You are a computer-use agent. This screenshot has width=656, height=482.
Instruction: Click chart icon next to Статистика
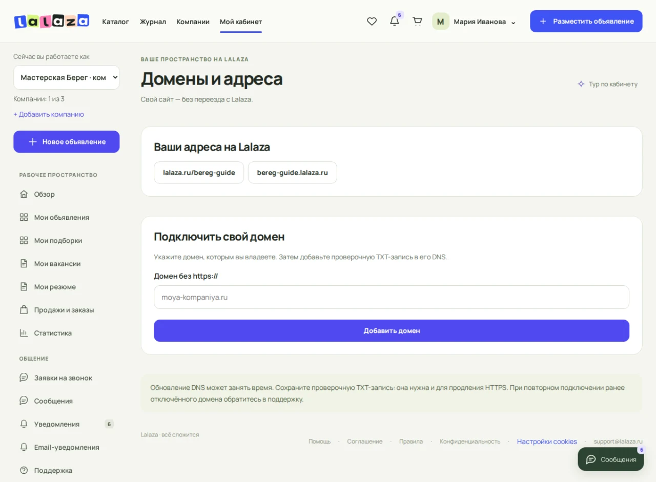coord(24,333)
